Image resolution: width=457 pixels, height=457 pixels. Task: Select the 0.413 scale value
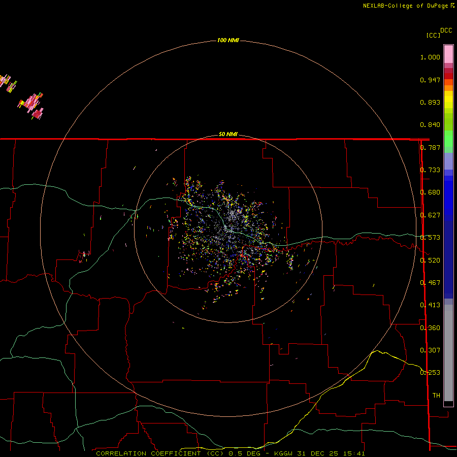pos(430,305)
